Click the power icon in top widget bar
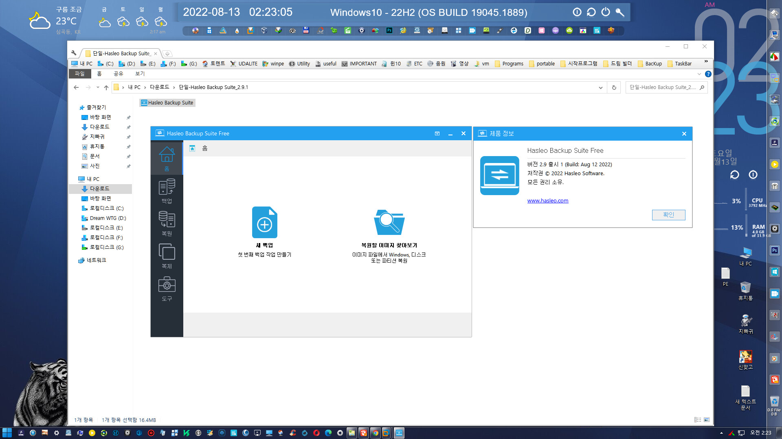 (606, 12)
